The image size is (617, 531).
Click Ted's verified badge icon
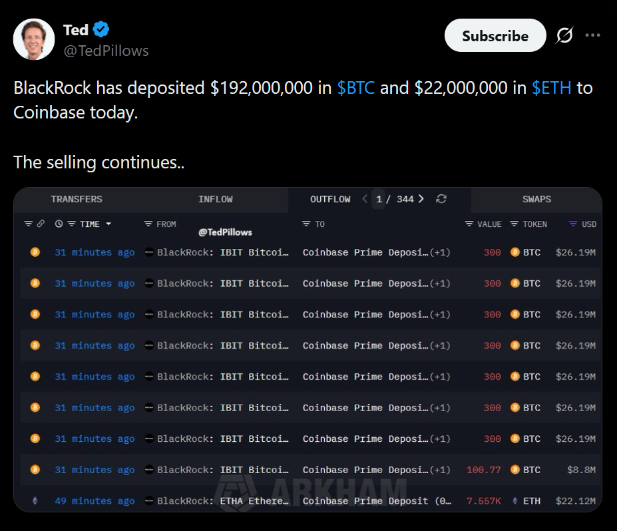101,29
